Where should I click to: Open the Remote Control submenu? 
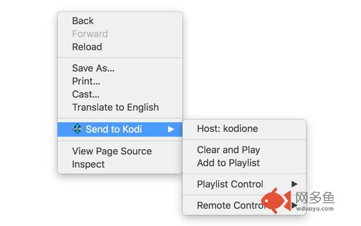(231, 206)
